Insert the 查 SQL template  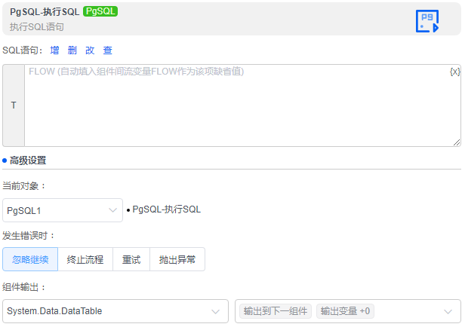(x=108, y=50)
